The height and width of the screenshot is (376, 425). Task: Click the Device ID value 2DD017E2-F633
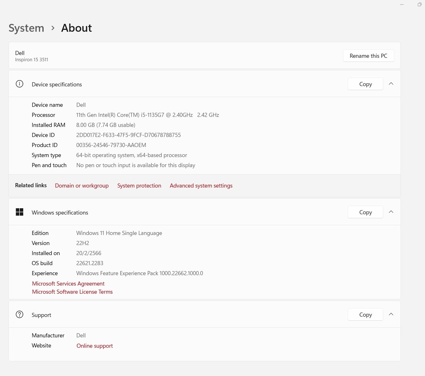(x=128, y=135)
